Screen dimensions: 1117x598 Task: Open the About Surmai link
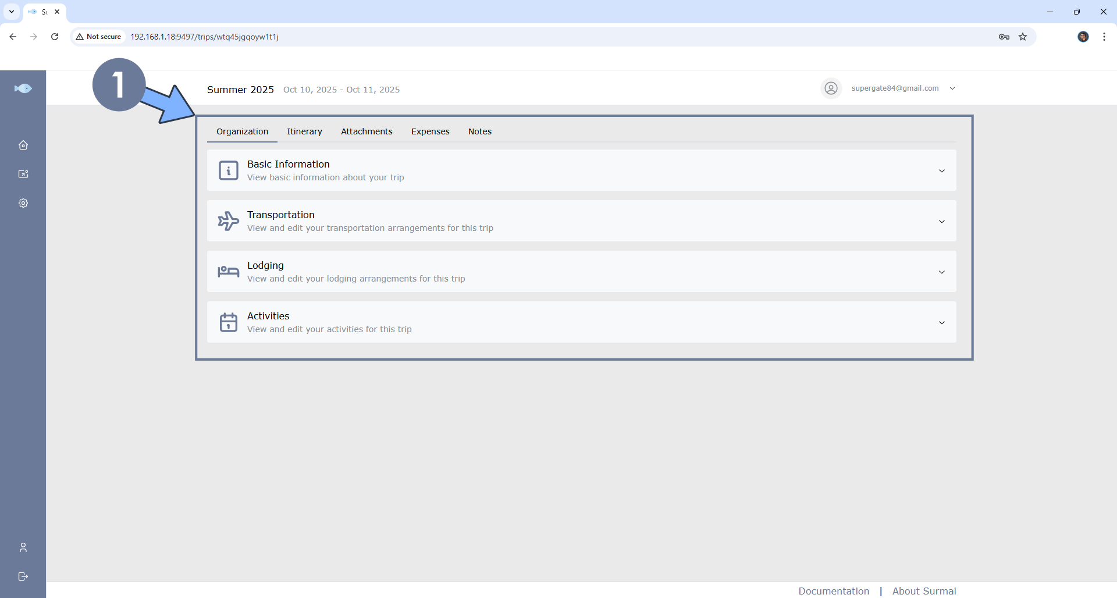click(x=924, y=591)
